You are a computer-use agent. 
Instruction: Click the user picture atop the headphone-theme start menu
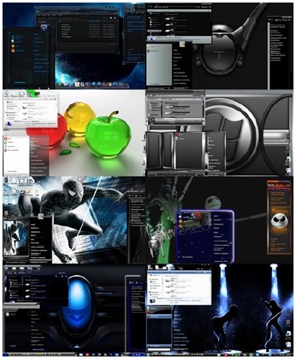(x=182, y=44)
